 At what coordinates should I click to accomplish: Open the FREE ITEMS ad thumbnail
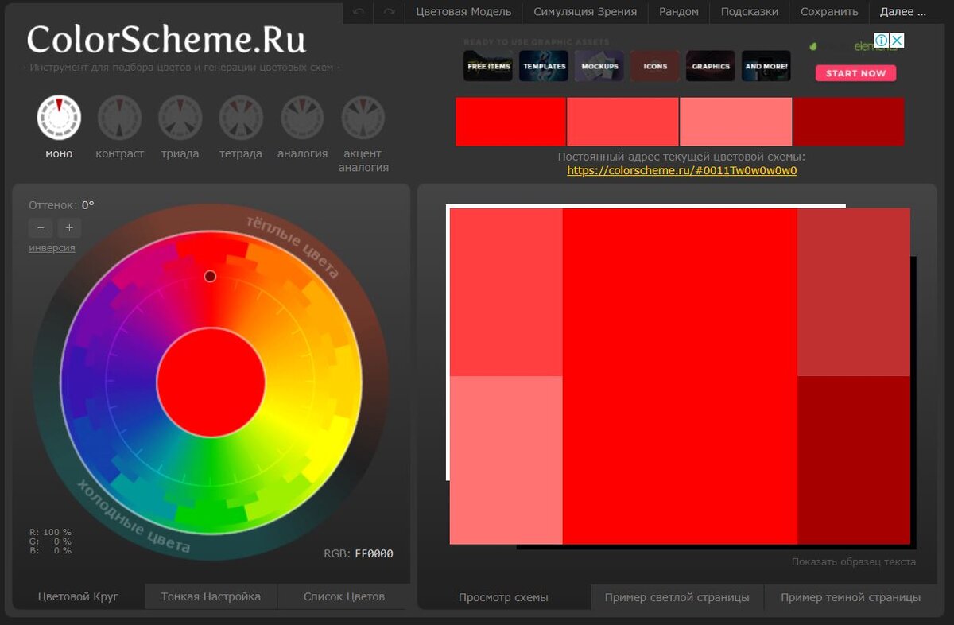click(488, 66)
